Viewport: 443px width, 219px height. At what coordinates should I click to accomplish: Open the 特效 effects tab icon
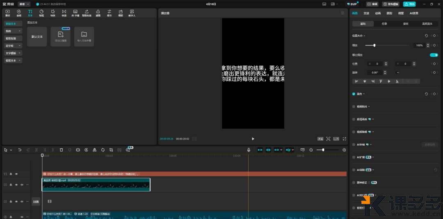[53, 13]
